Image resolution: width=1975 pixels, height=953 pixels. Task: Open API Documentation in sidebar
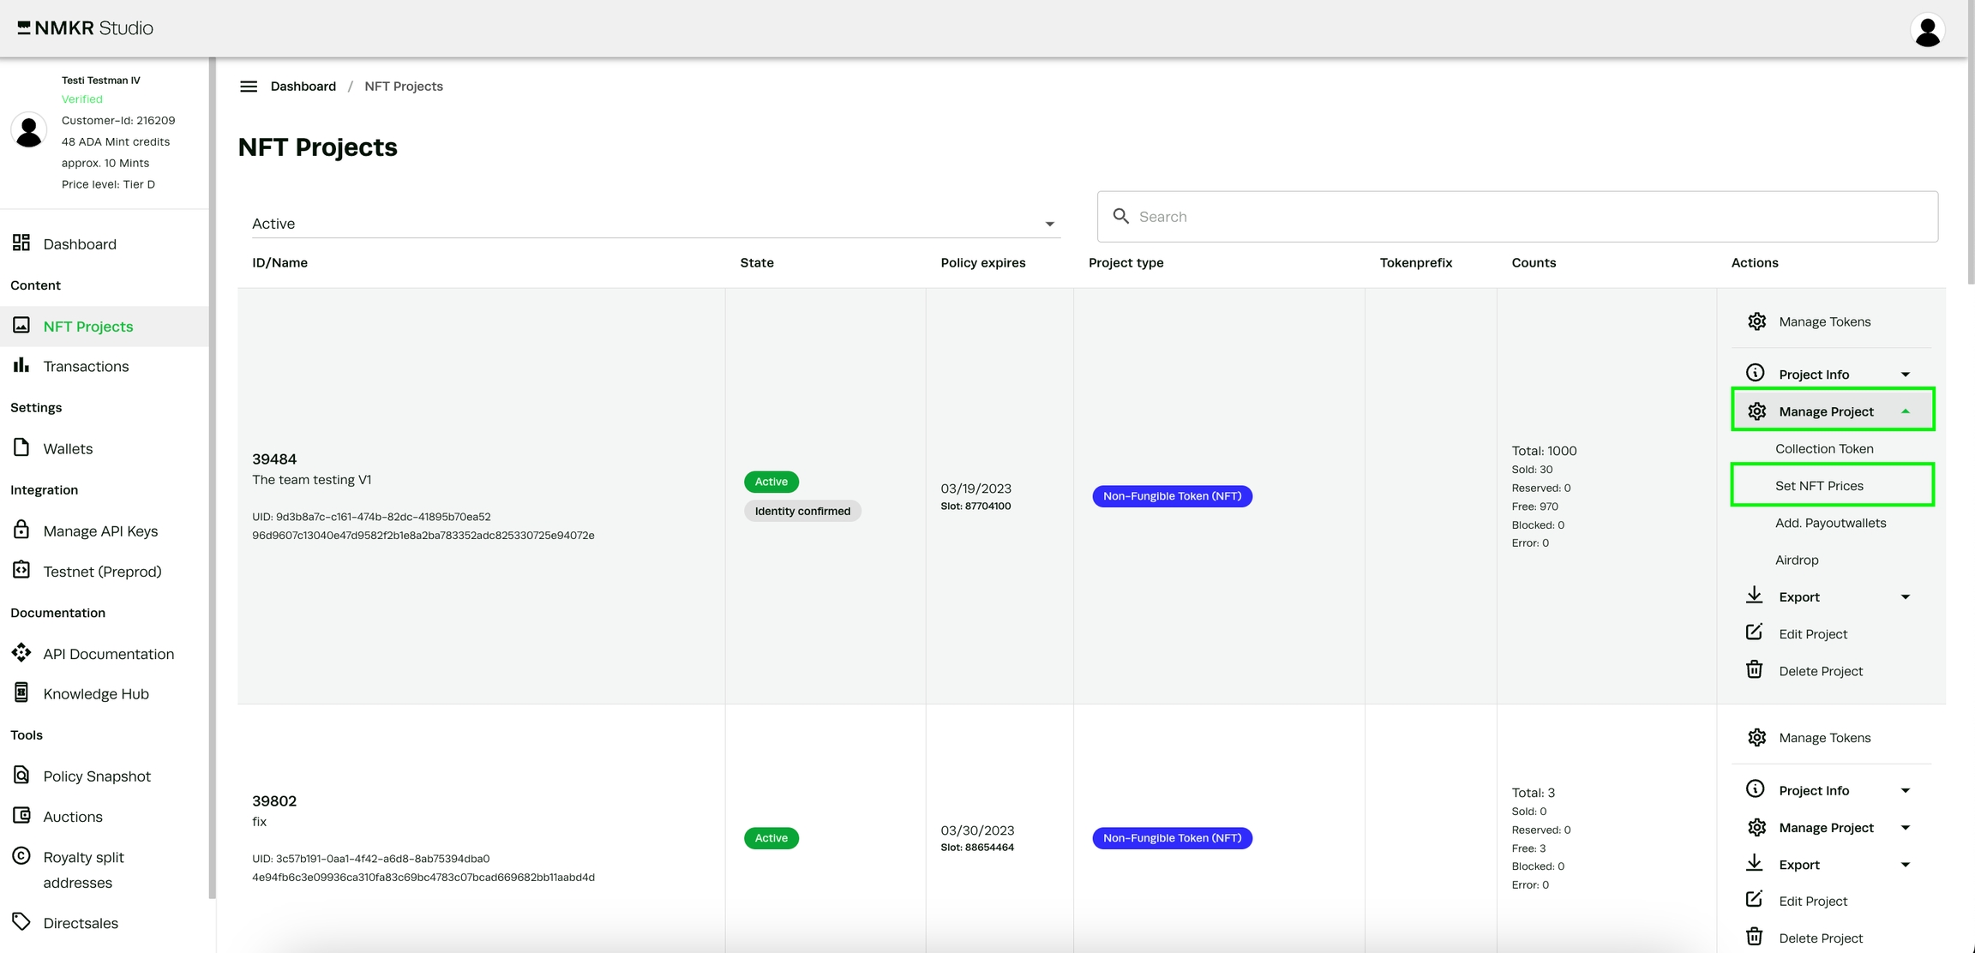click(108, 654)
